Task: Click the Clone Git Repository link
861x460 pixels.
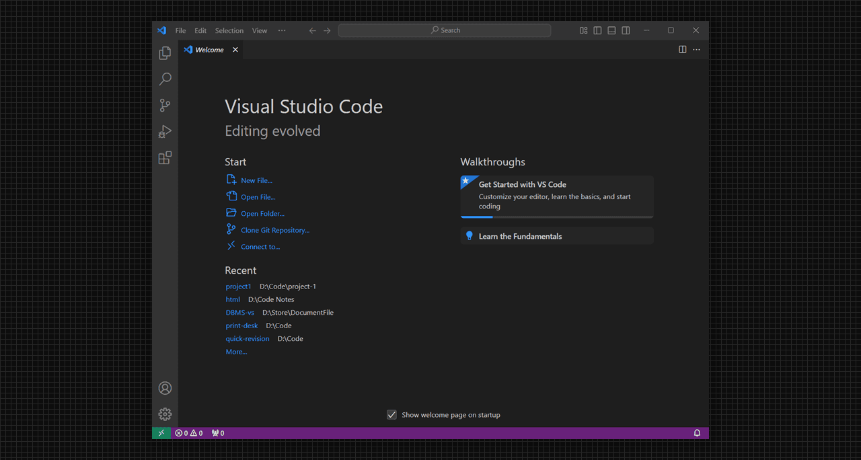Action: (x=274, y=230)
